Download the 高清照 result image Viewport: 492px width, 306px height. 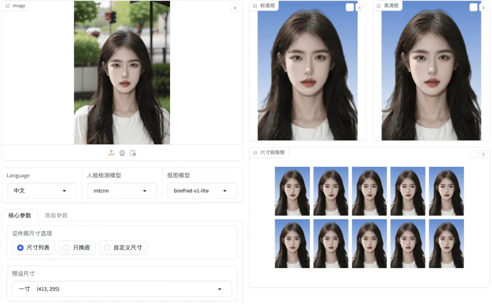[483, 7]
